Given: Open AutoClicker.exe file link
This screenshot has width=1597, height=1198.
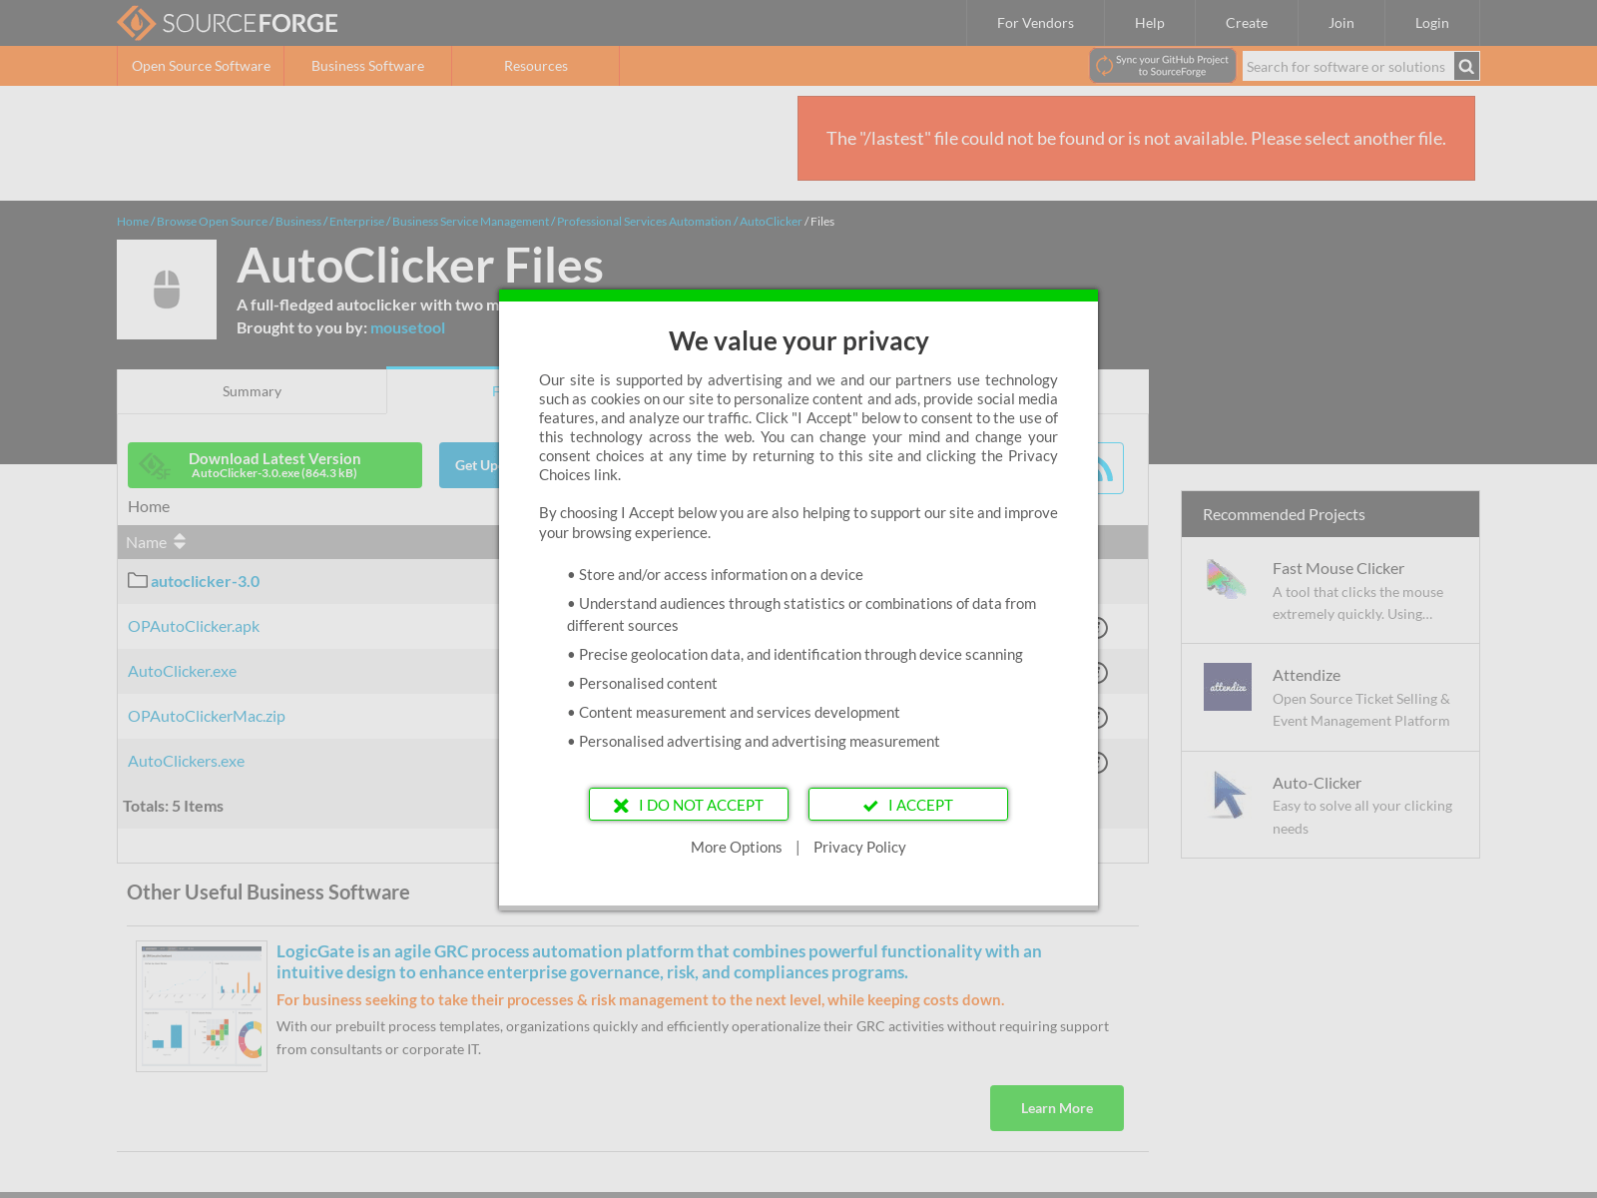Looking at the screenshot, I should [x=183, y=671].
